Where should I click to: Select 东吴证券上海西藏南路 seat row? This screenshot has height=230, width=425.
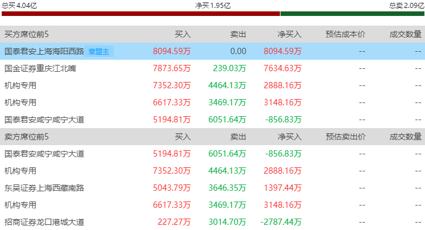[213, 188]
